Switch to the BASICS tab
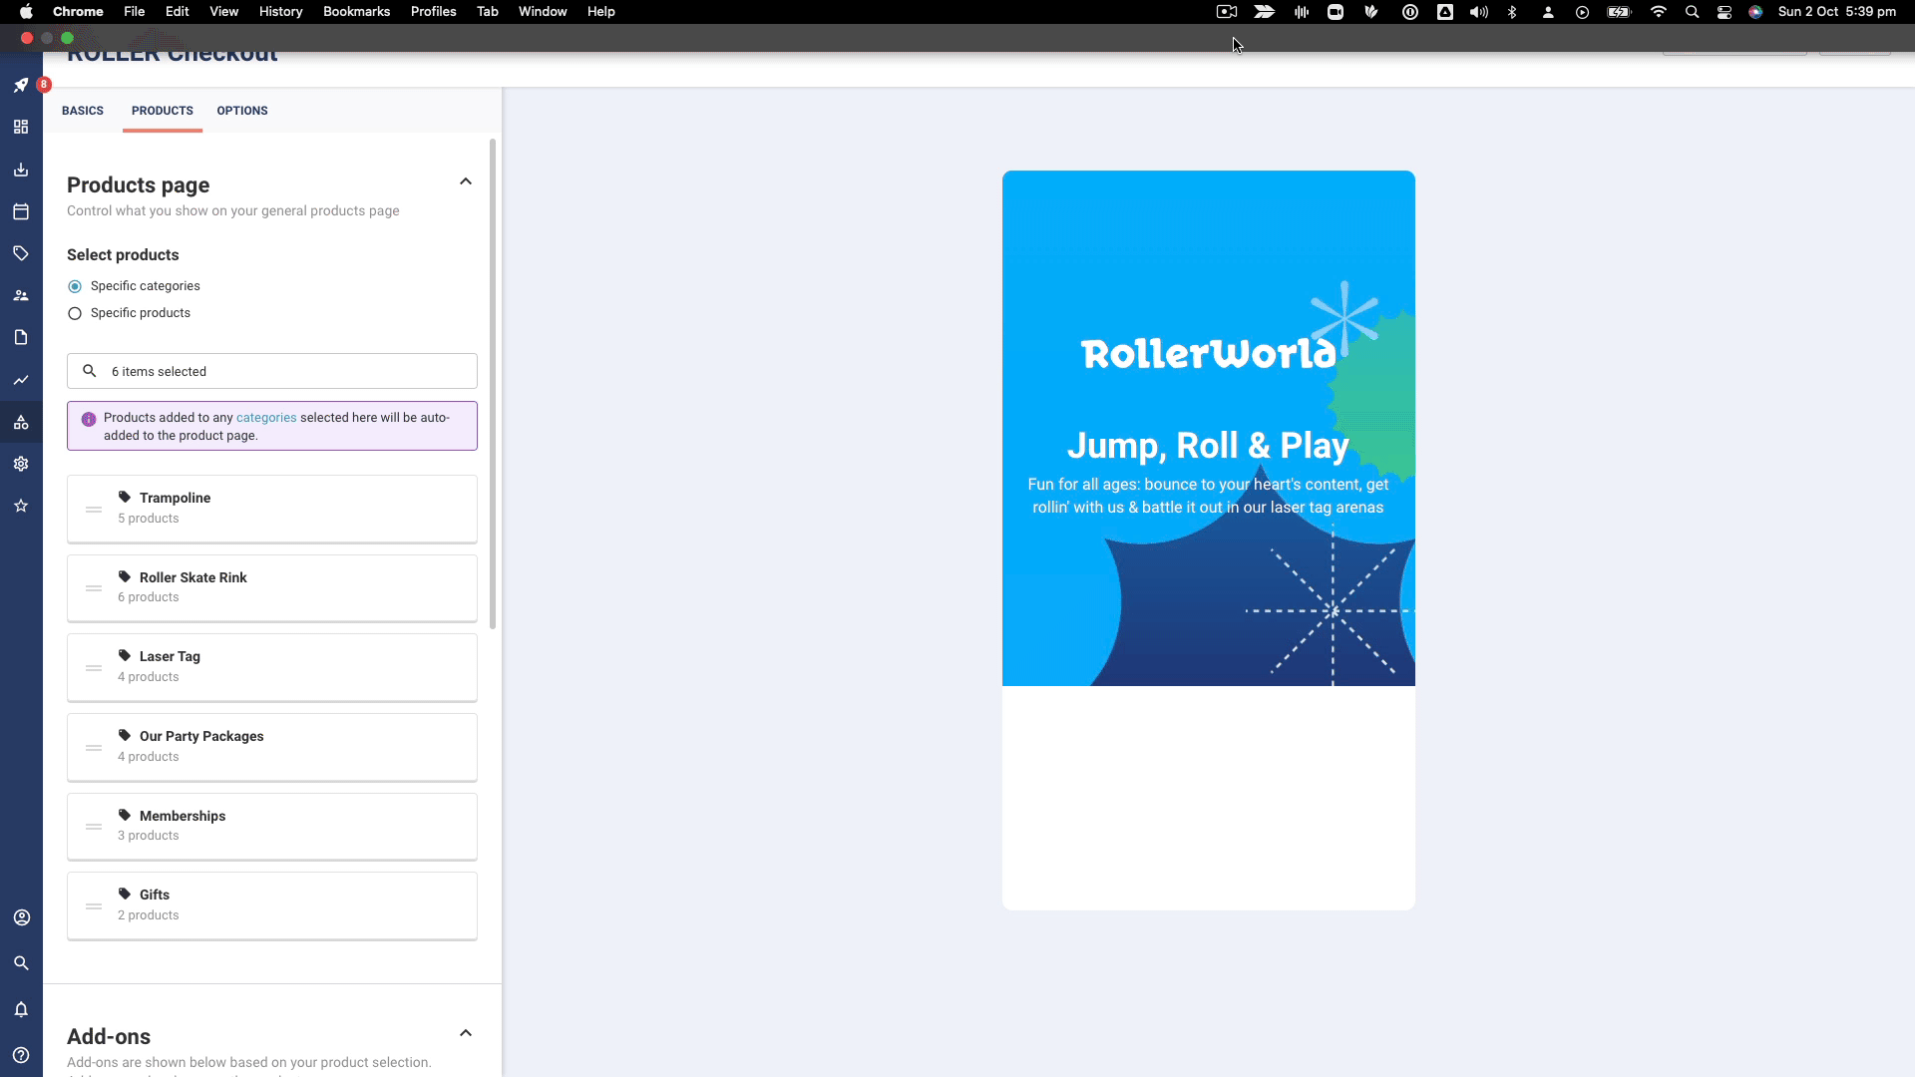 point(82,111)
